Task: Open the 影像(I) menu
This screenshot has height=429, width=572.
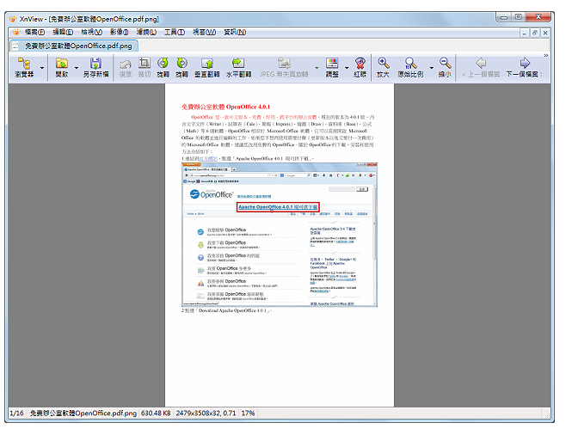Action: tap(120, 33)
